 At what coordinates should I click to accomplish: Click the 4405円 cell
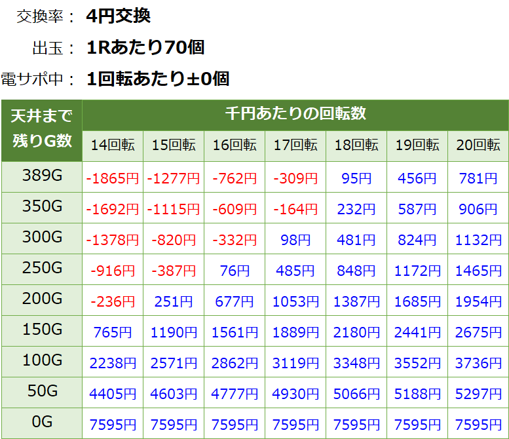pos(113,392)
